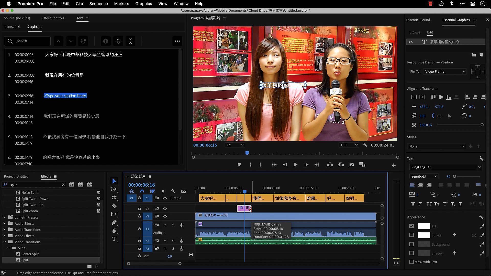Click the Add Marker icon in Program monitor
491x276 pixels.
click(239, 165)
